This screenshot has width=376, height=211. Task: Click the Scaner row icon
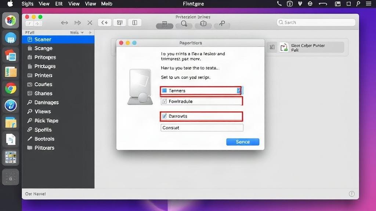(x=30, y=39)
